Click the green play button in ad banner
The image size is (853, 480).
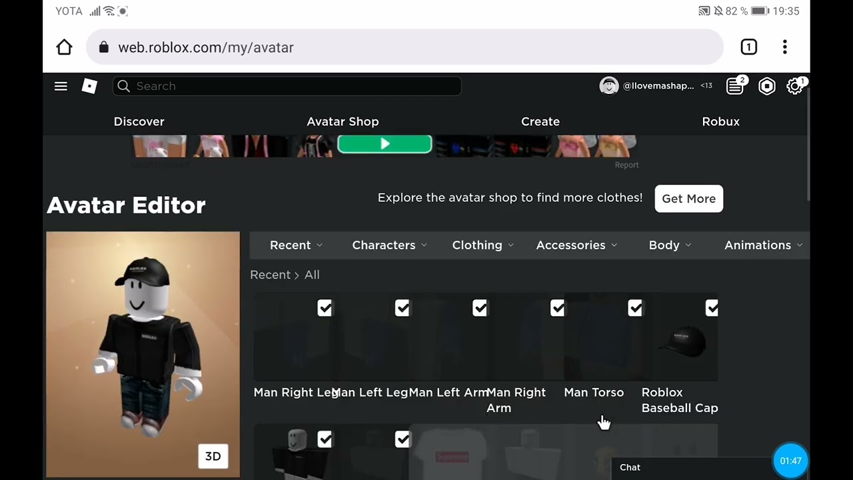[385, 144]
